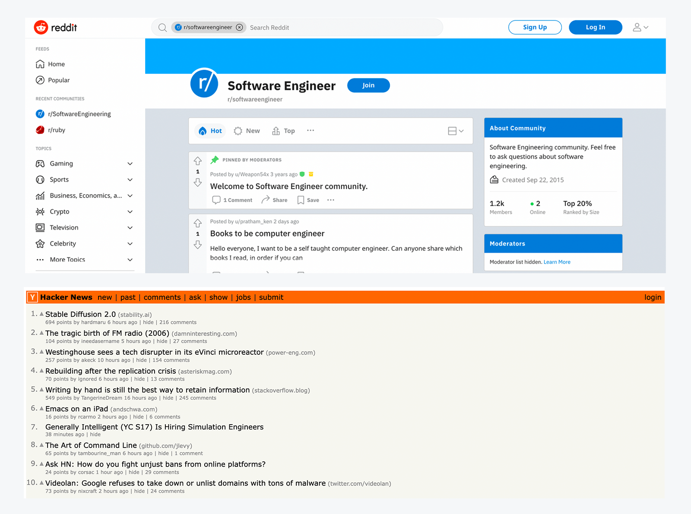Remove the r/softwareengineer search filter
This screenshot has width=691, height=514.
(x=239, y=27)
